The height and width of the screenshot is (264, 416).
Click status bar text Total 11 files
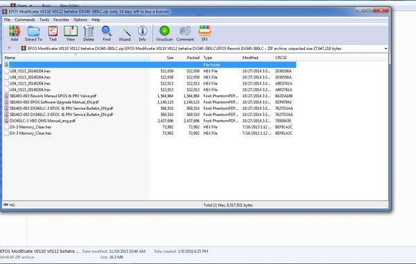tap(228, 205)
